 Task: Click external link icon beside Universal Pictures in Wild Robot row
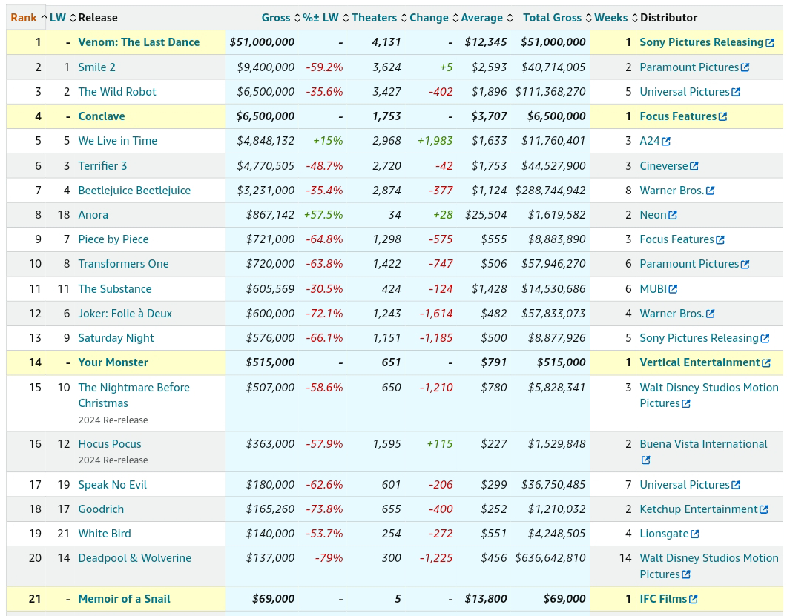[x=735, y=92]
